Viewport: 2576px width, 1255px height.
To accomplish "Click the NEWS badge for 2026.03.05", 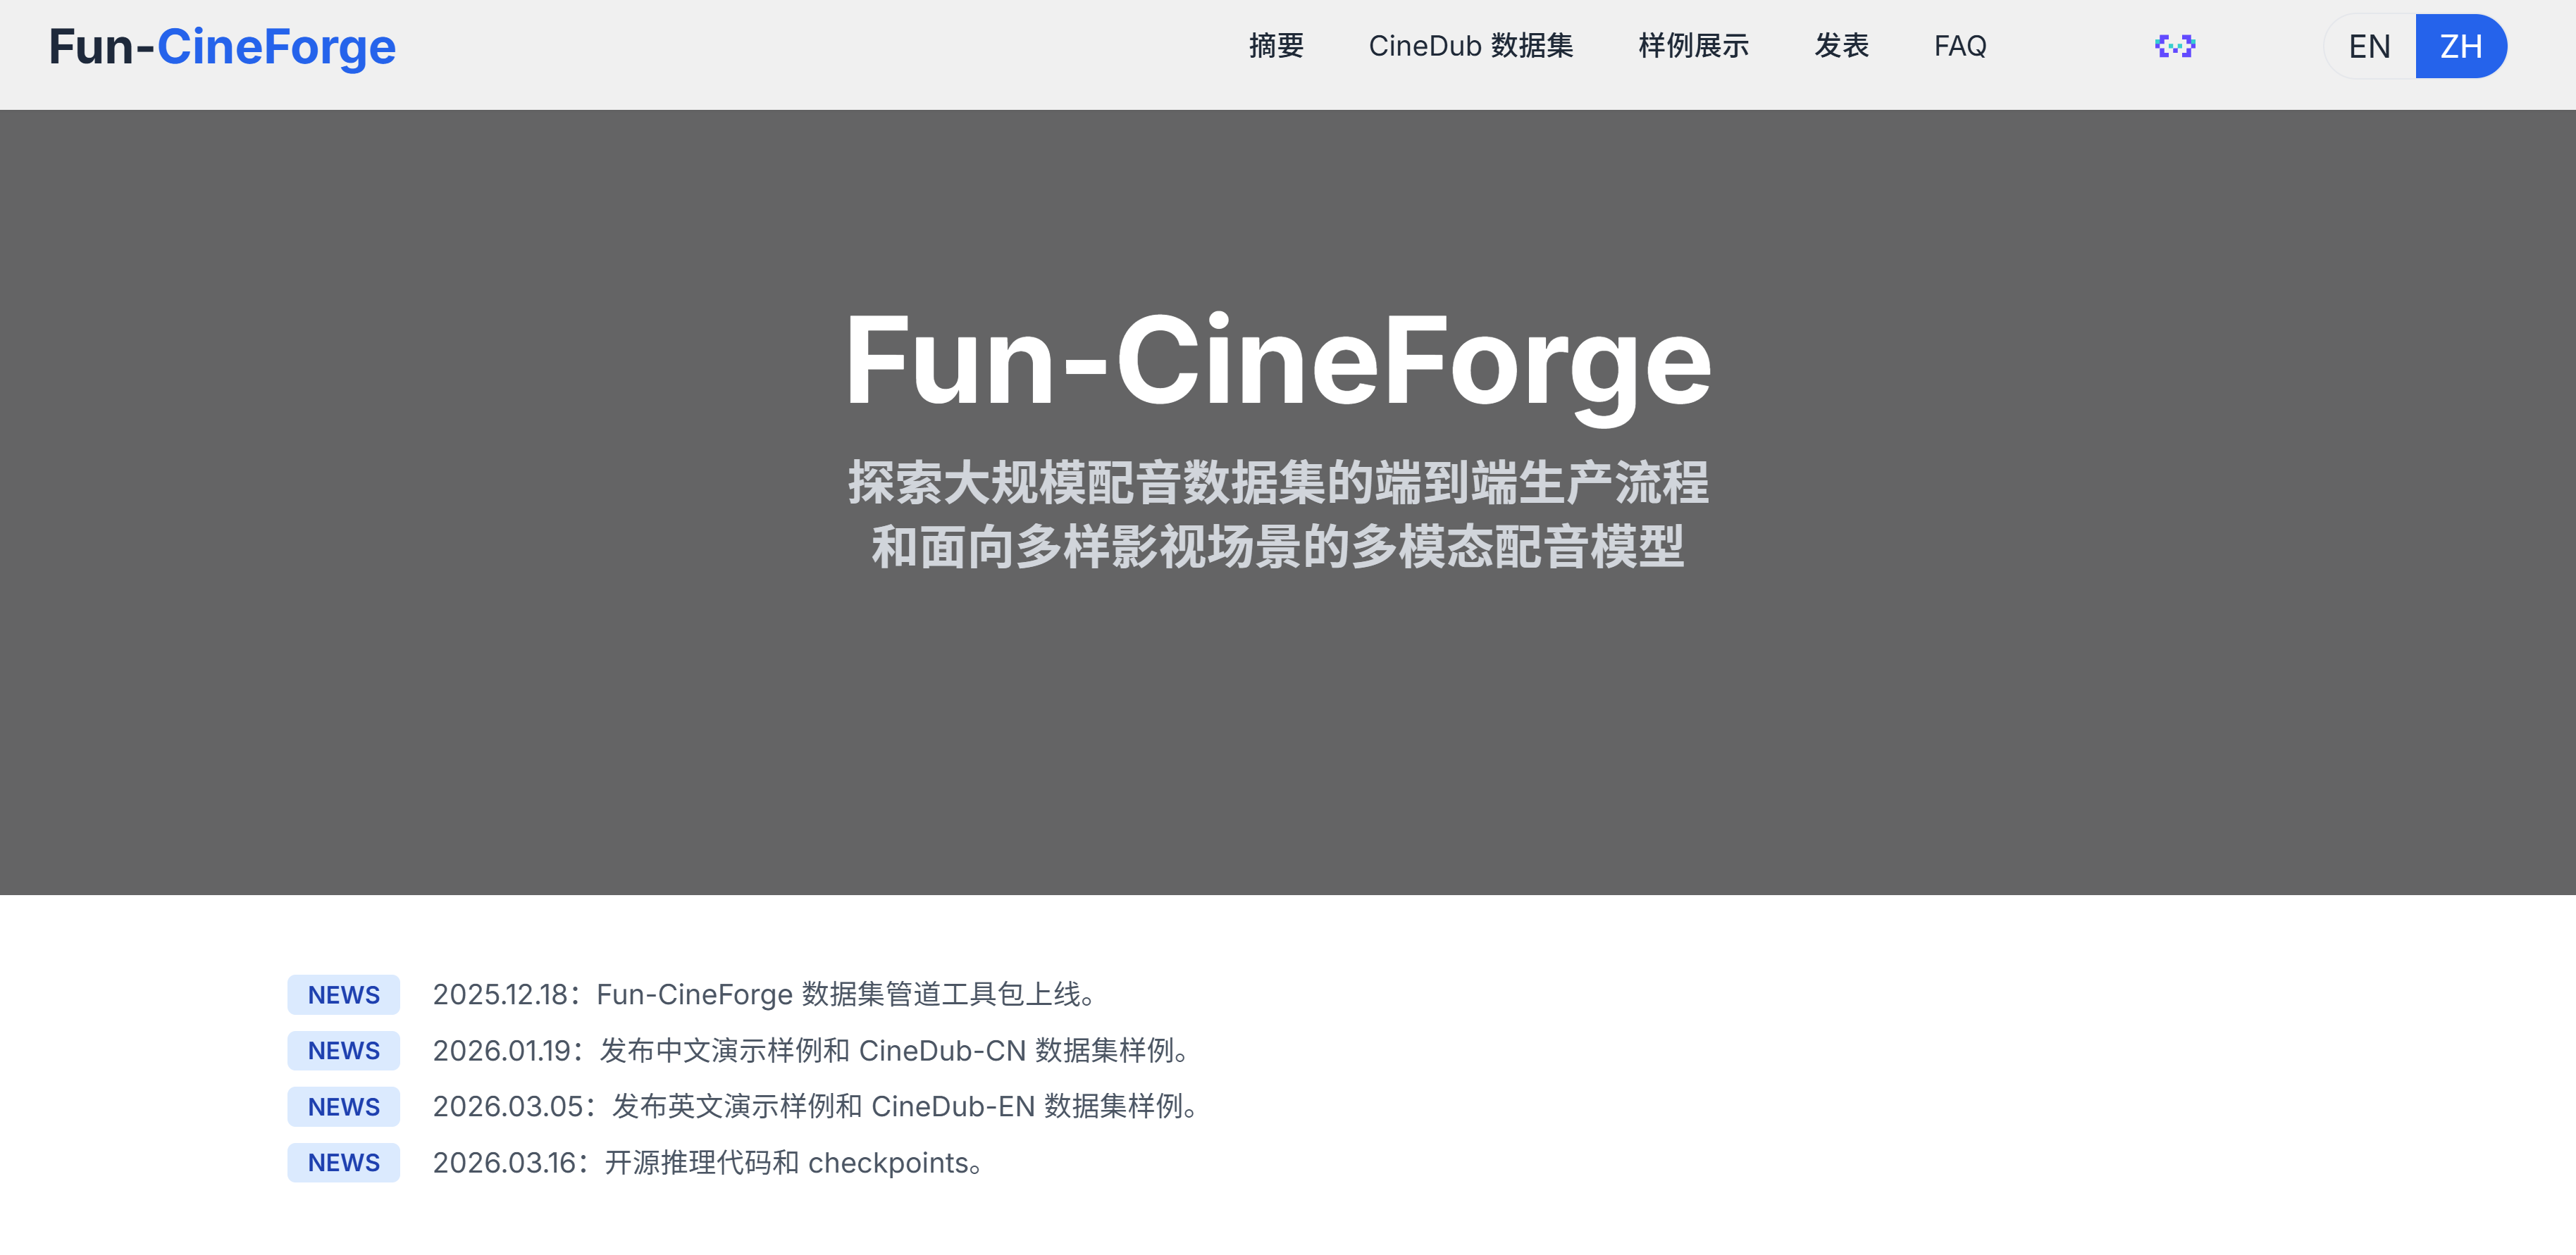I will coord(343,1107).
